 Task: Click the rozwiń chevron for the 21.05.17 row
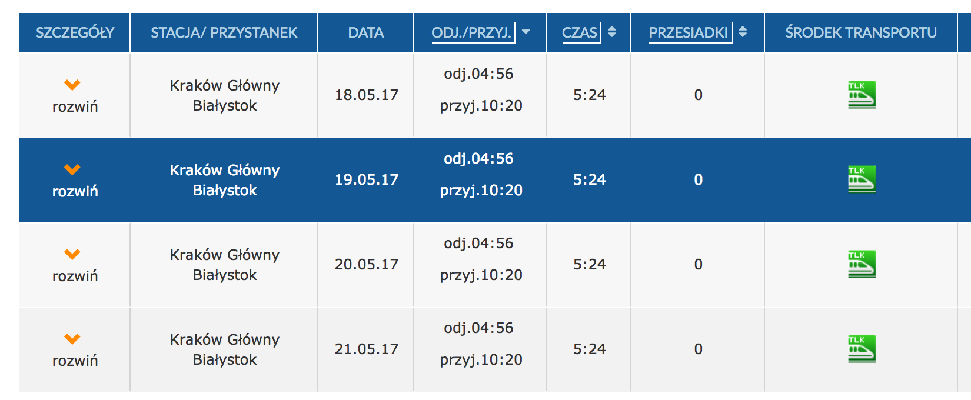click(72, 339)
